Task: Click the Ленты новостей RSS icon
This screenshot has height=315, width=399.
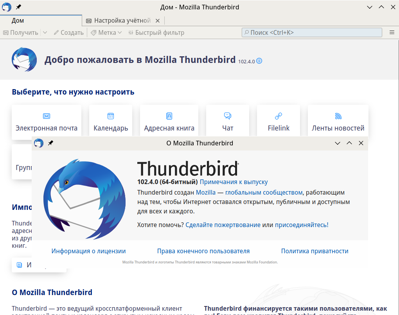Action: point(338,116)
